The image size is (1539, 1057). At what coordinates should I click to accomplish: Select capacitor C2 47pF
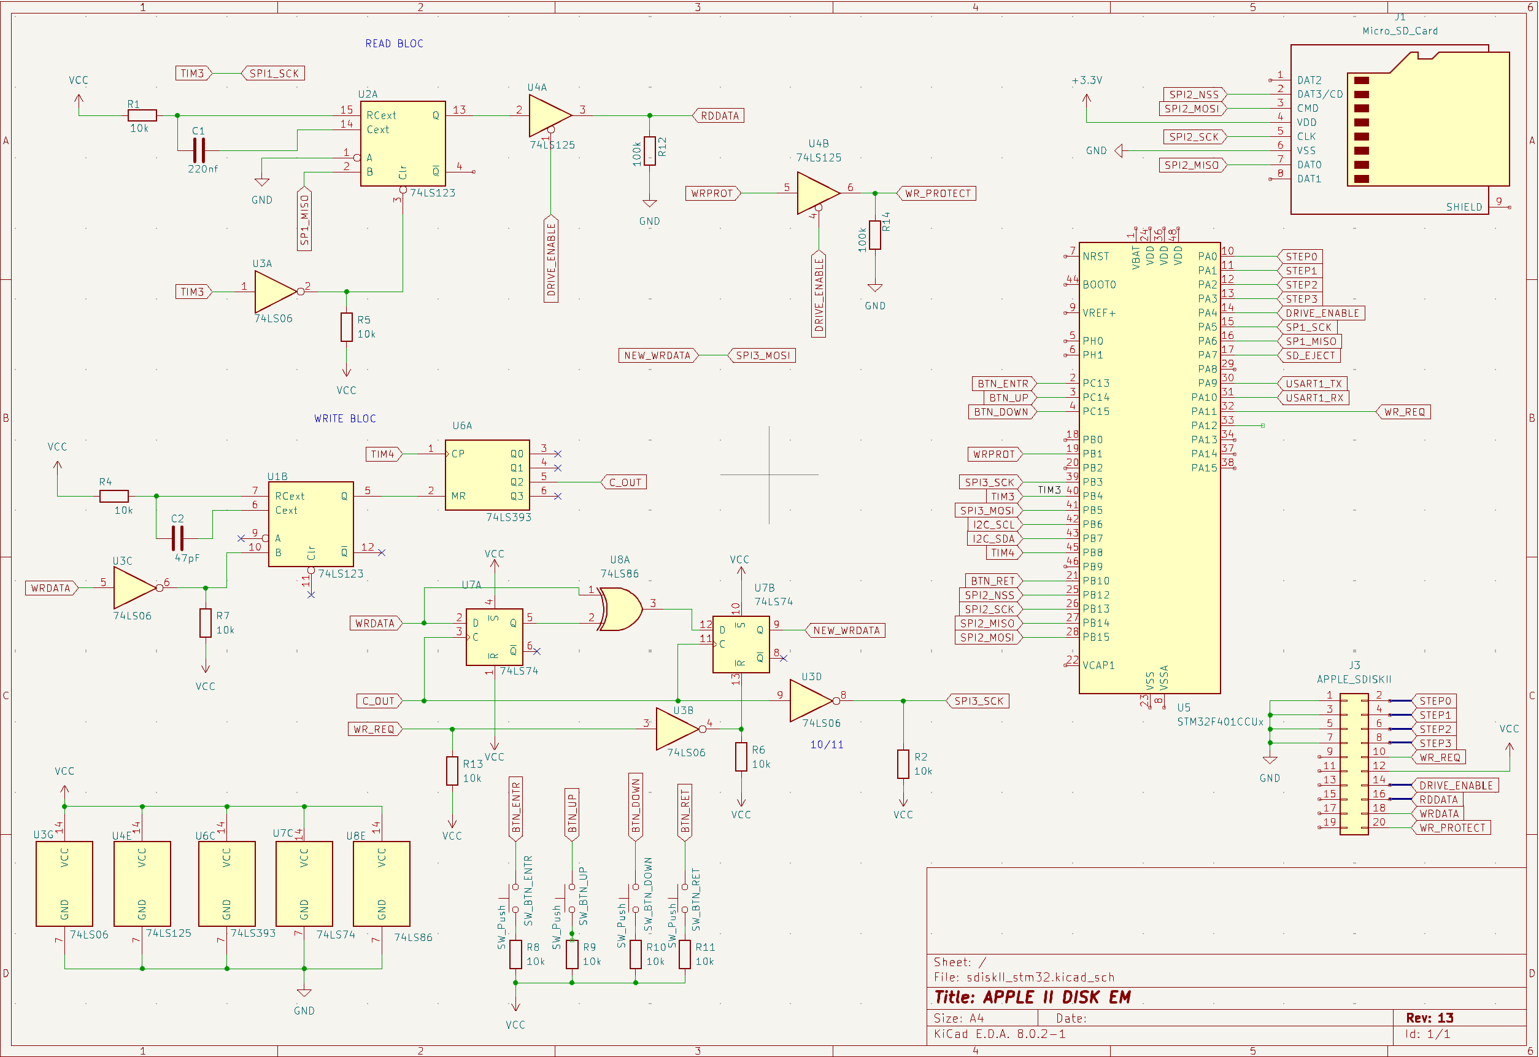(x=177, y=538)
